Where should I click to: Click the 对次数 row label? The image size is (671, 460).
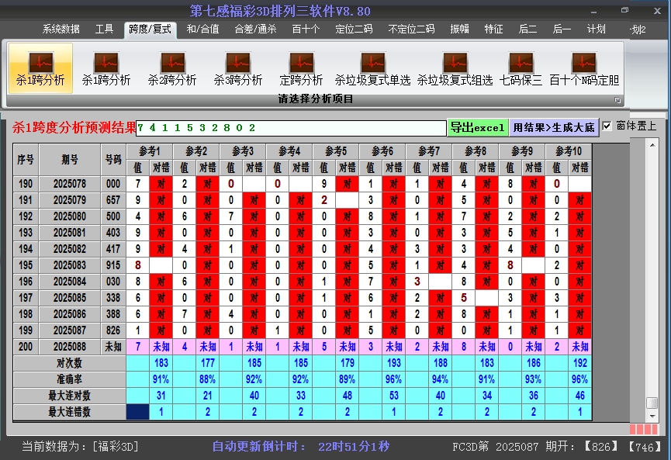point(70,363)
